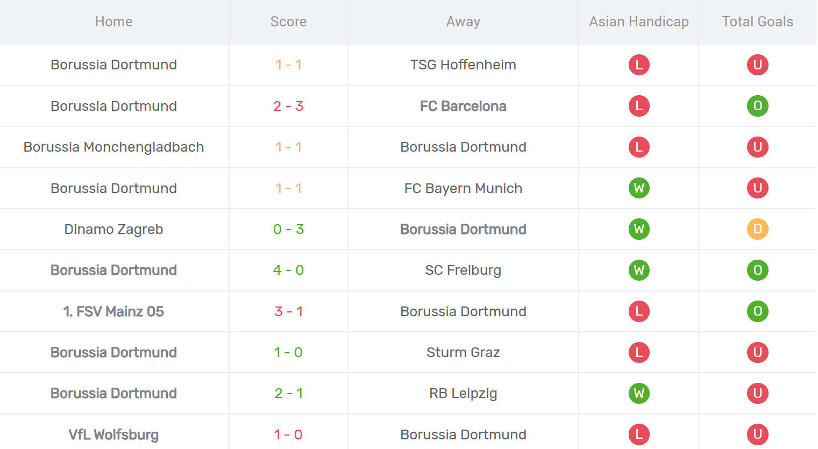Open the 4 - 0 score against SC Freiburg
This screenshot has width=818, height=449.
pos(288,270)
